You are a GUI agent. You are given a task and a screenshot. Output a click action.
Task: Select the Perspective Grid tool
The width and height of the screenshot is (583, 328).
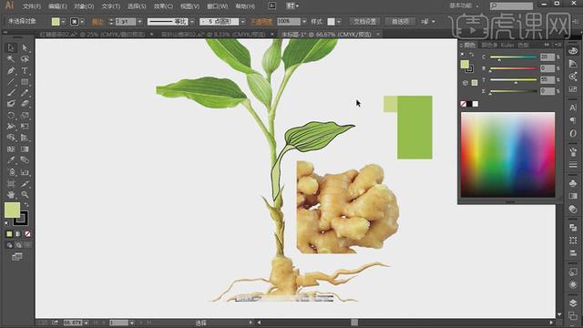pos(25,138)
